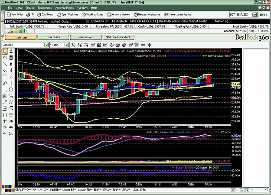Click the Portfolio modified message bar
The image size is (271, 195).
[x=46, y=21]
